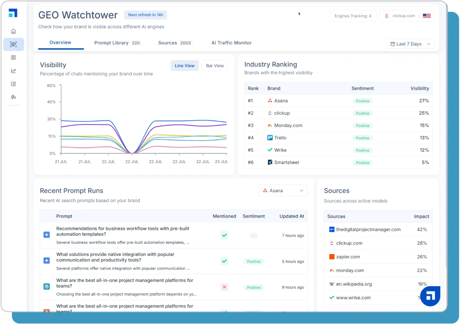Click the zapier.com source name
The image size is (460, 324).
click(x=348, y=257)
